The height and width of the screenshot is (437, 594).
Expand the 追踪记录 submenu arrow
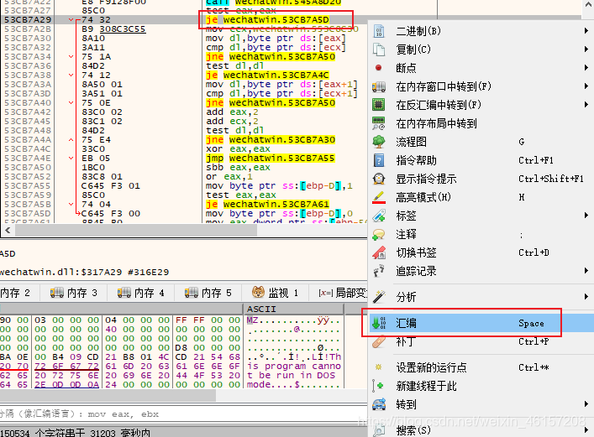tap(586, 271)
